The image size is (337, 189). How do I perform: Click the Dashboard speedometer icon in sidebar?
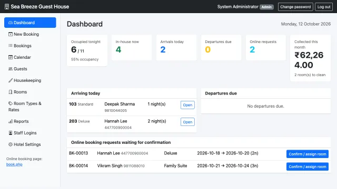coord(11,23)
